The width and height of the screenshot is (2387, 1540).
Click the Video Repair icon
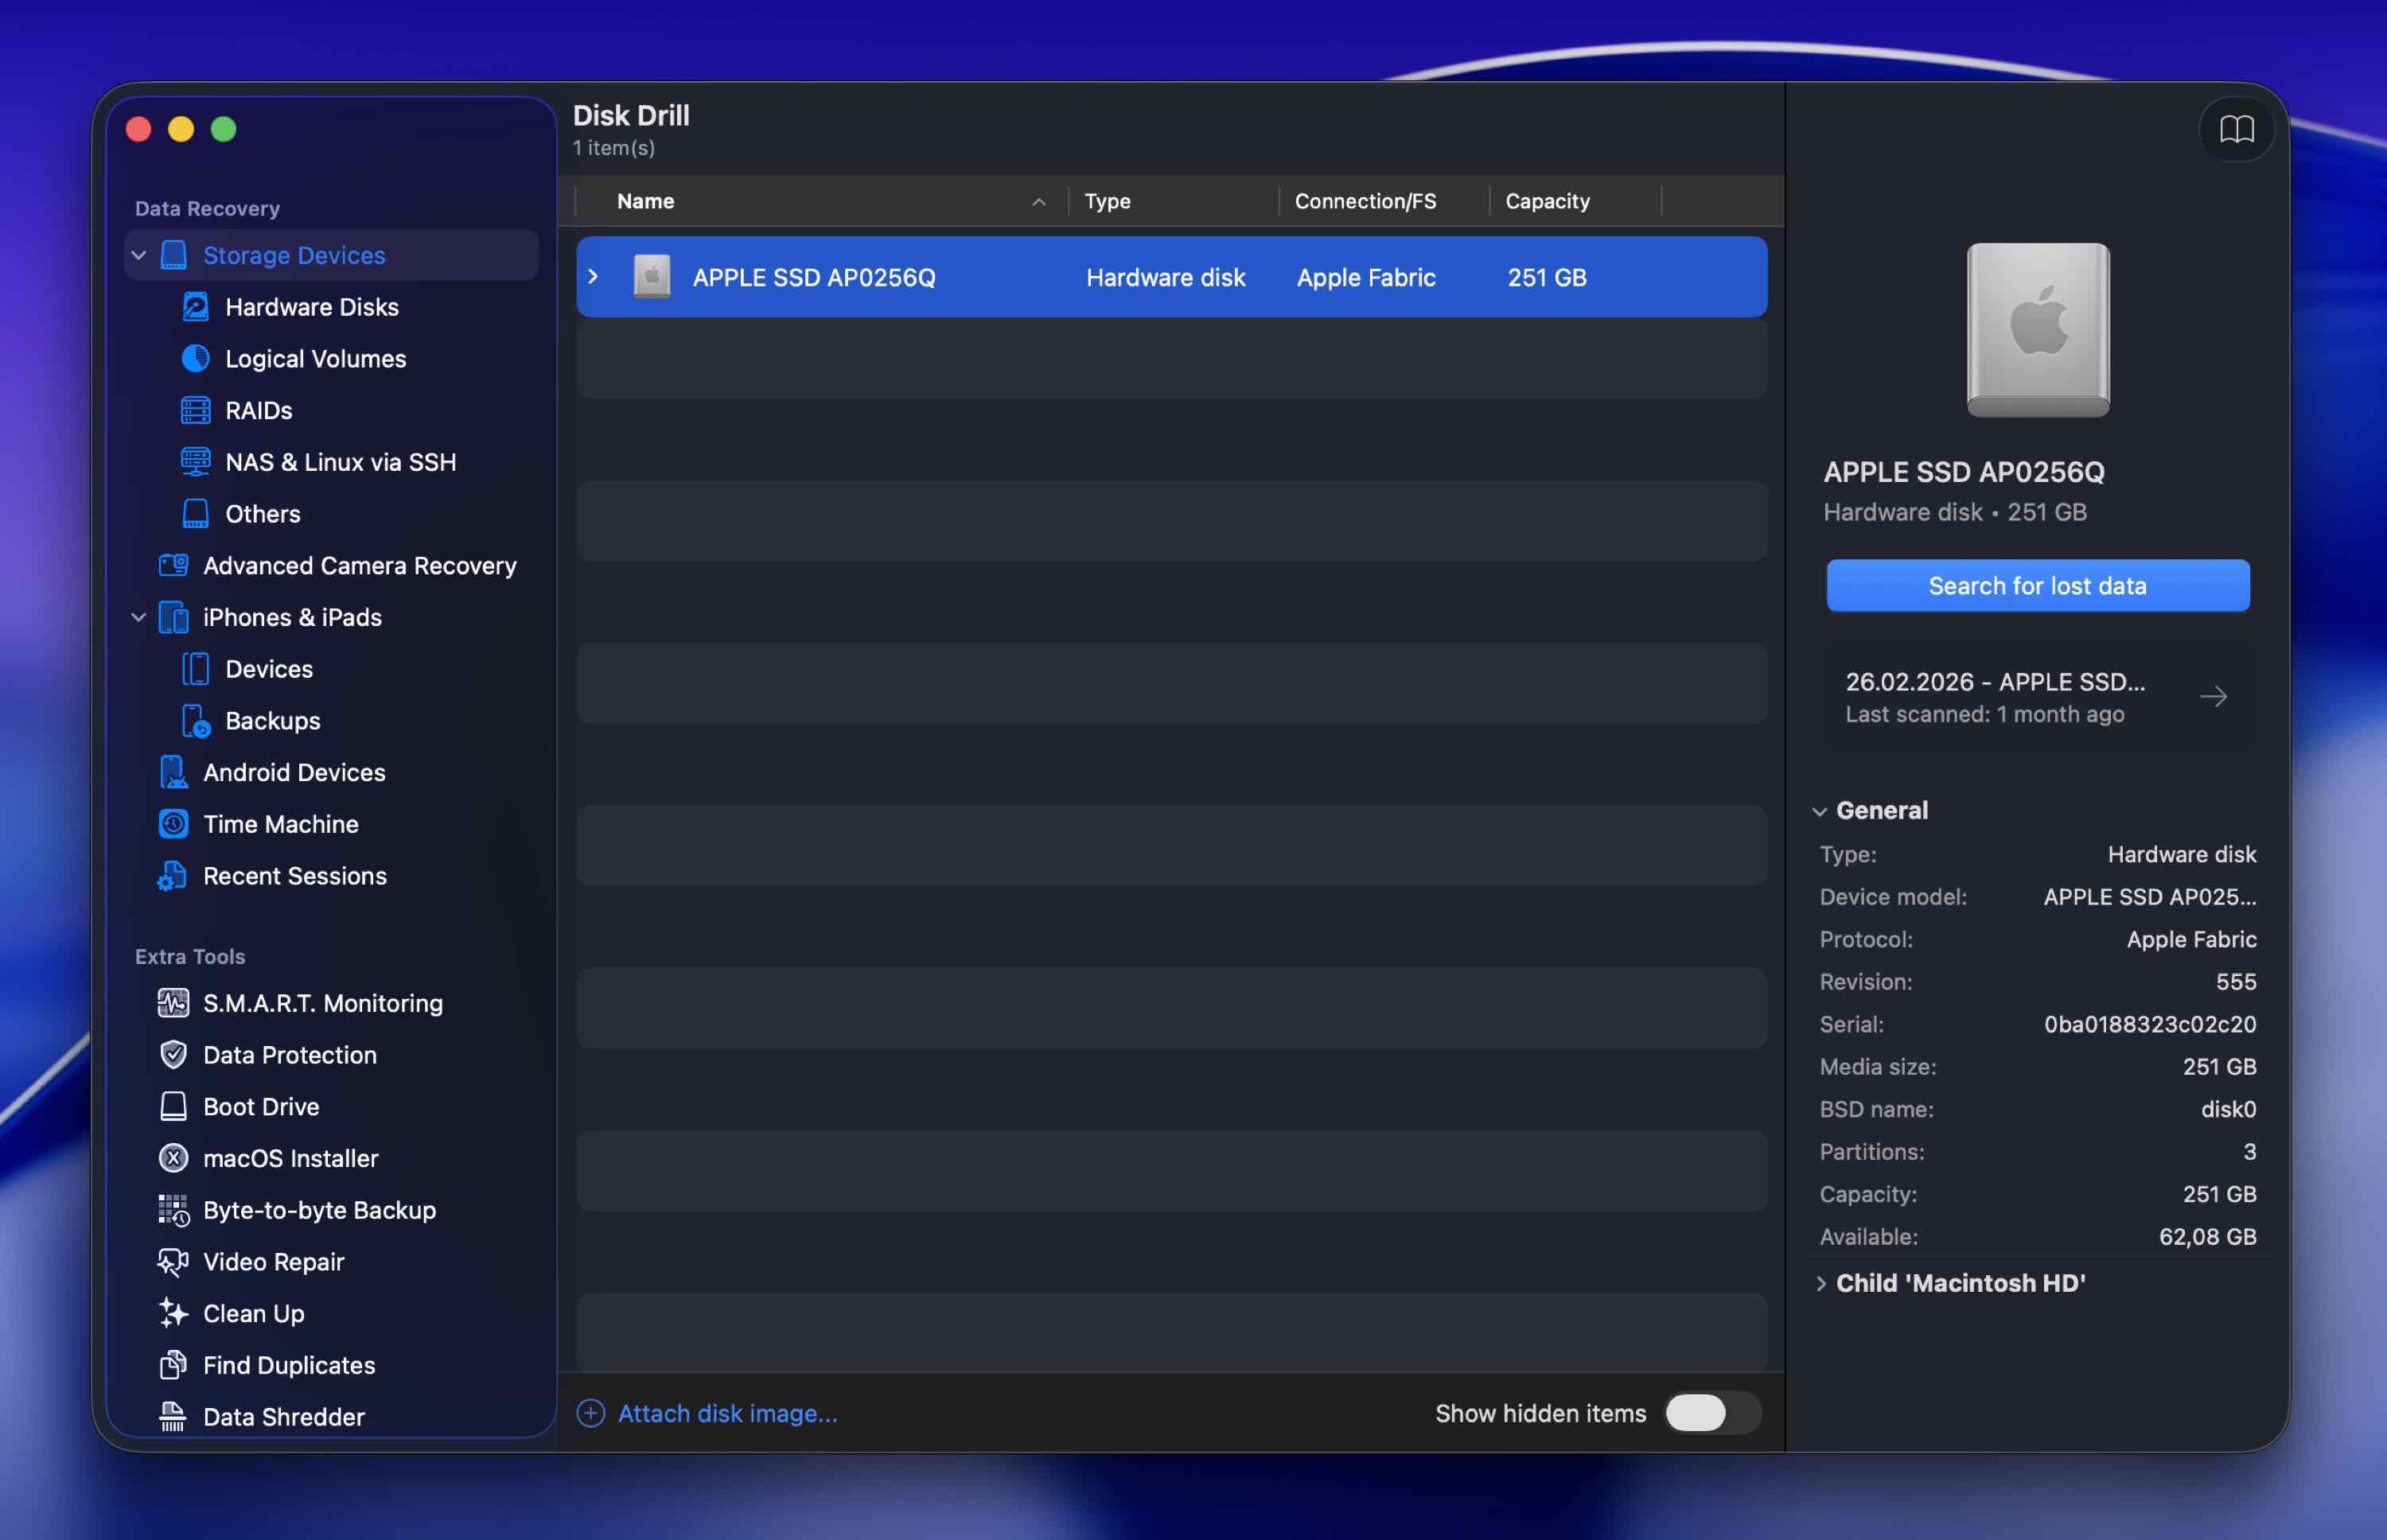(173, 1262)
